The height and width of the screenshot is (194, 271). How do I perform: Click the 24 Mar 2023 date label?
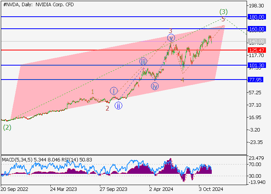pyautogui.click(x=63, y=189)
